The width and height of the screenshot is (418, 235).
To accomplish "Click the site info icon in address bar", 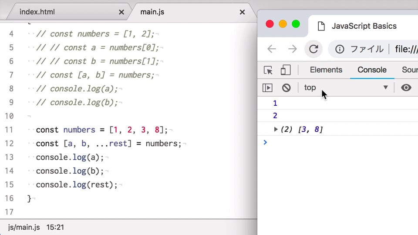I will point(339,49).
